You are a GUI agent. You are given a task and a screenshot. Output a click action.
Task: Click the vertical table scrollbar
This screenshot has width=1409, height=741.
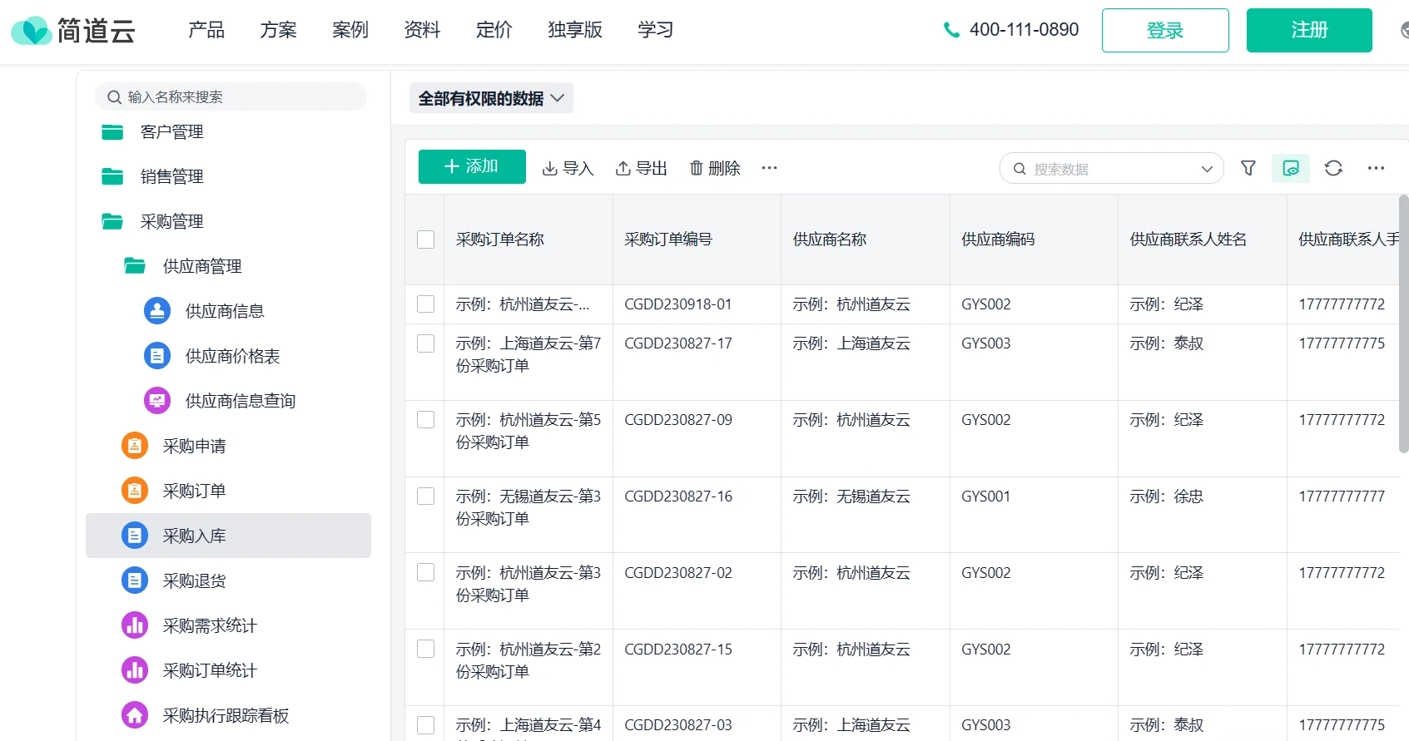(x=1403, y=324)
